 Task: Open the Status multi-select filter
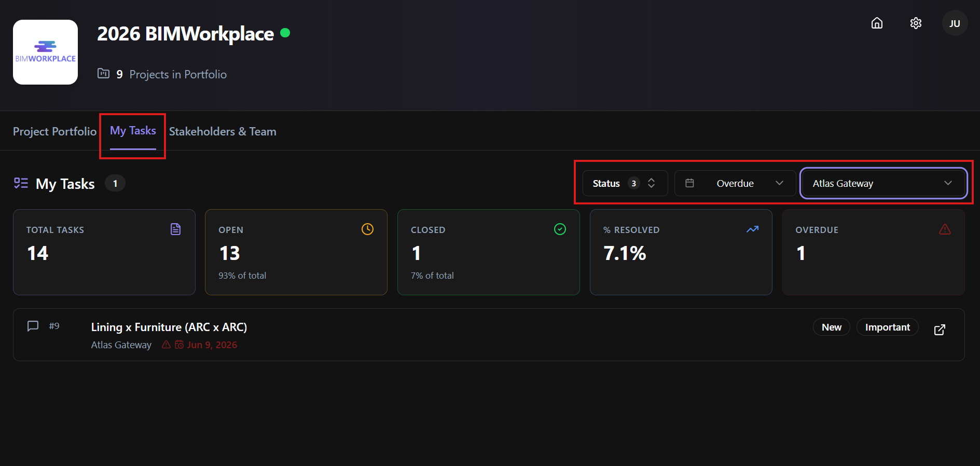(625, 183)
